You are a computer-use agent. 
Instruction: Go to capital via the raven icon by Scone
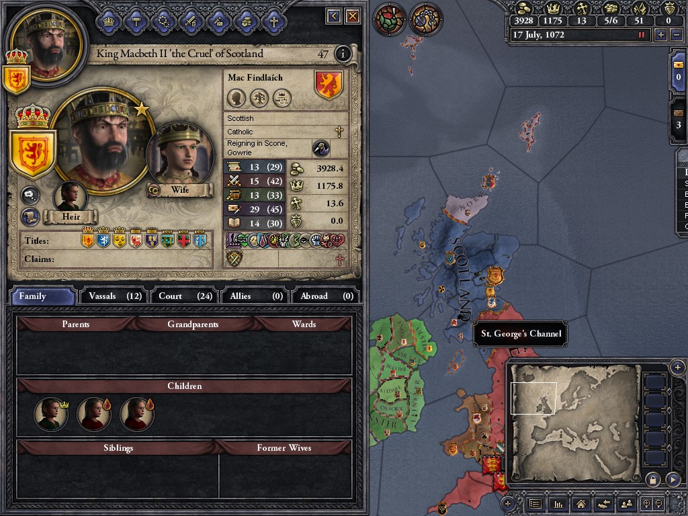point(320,148)
